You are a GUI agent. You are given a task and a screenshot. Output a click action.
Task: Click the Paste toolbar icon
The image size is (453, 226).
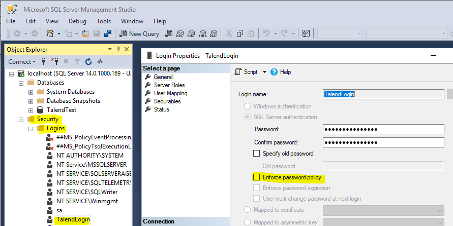point(251,33)
